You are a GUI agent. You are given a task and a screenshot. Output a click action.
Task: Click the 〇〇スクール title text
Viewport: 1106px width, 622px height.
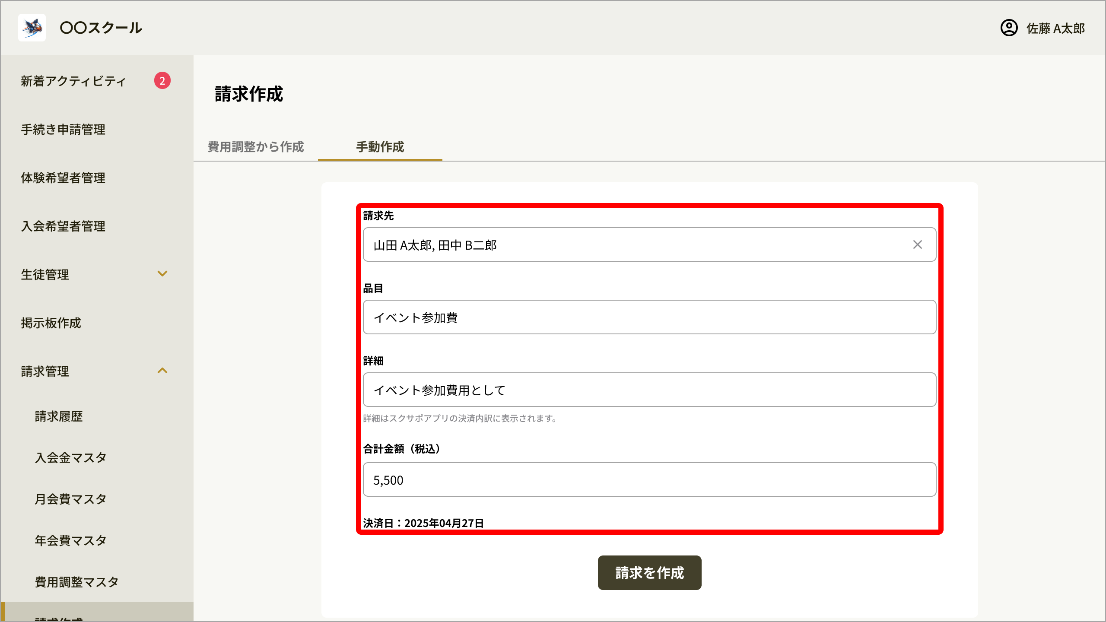click(101, 28)
